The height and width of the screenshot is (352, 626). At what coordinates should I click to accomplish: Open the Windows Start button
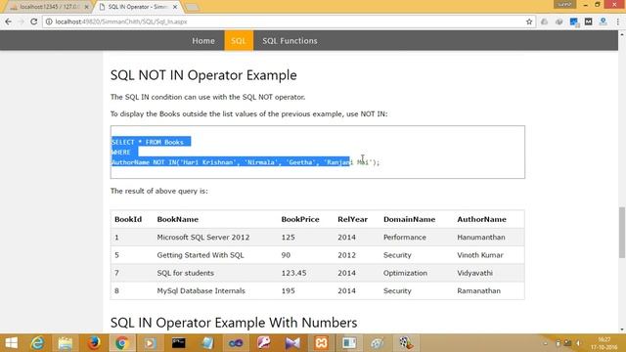(11, 343)
